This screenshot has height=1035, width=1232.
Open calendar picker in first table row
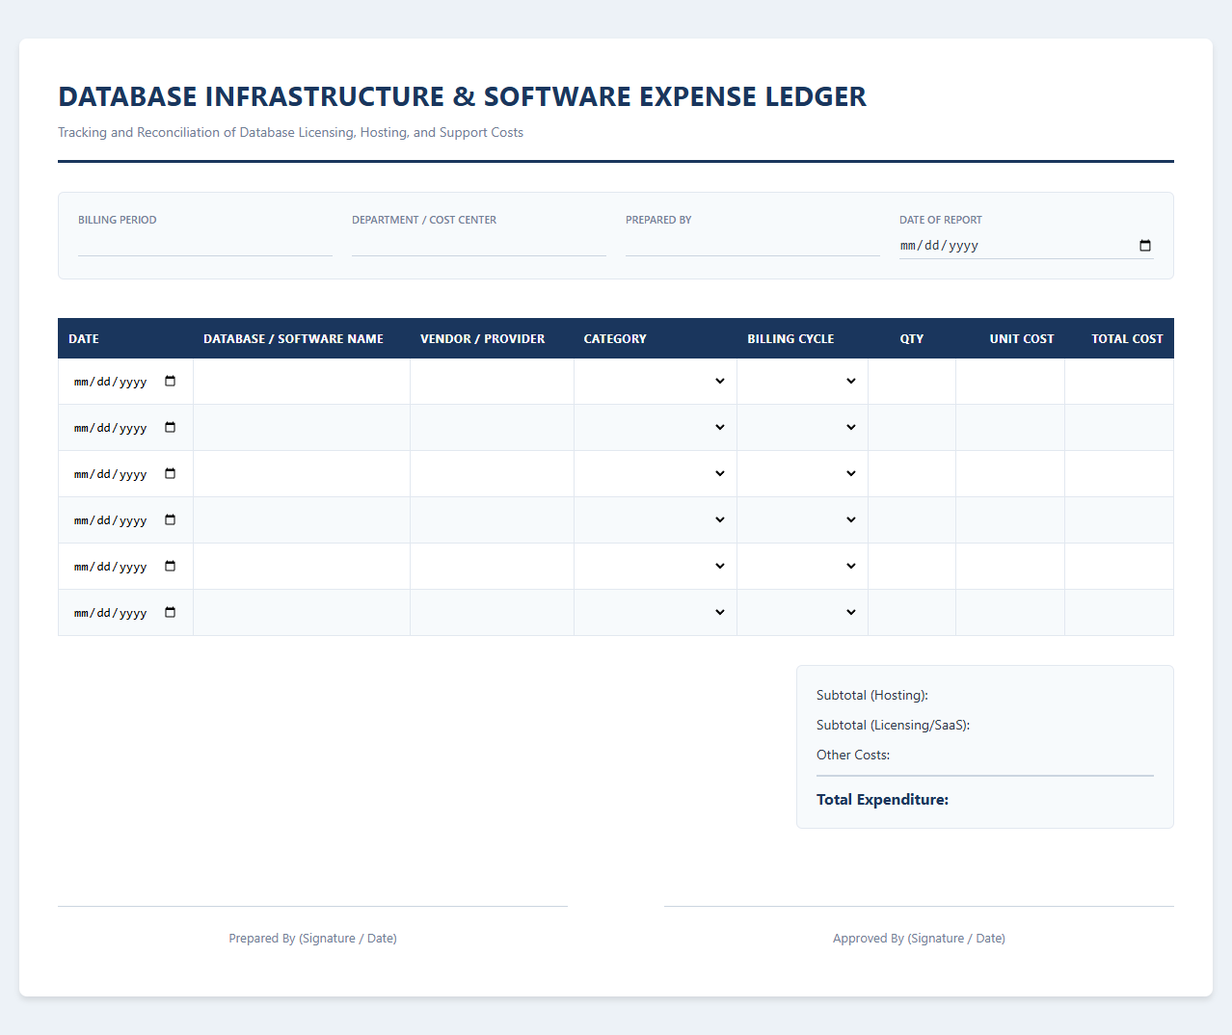171,382
